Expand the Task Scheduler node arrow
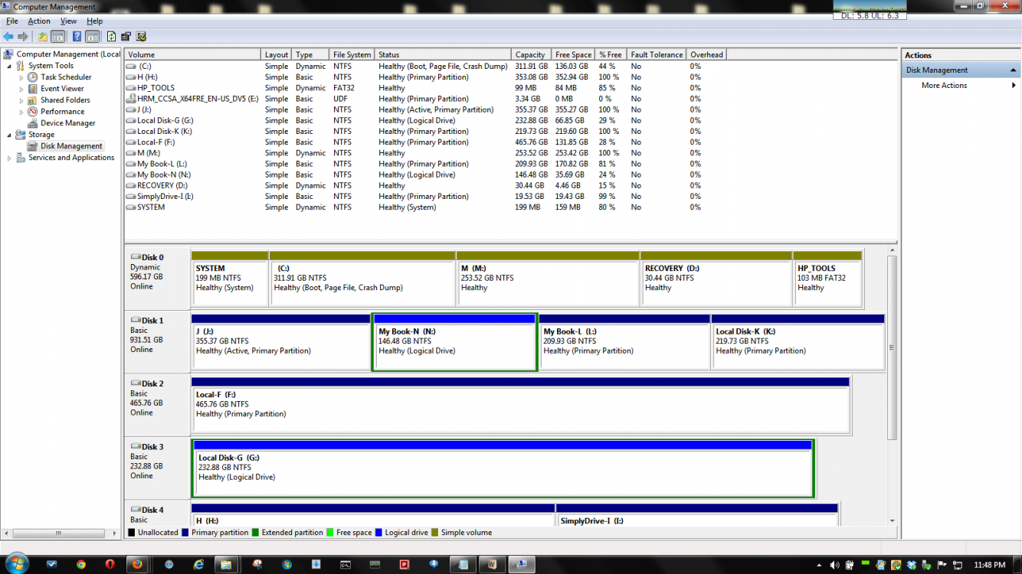Screen dimensions: 1022x574 tap(21, 77)
